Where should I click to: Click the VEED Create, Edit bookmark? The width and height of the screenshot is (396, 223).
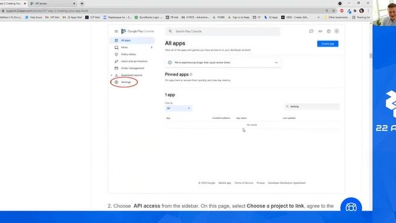[x=295, y=17]
